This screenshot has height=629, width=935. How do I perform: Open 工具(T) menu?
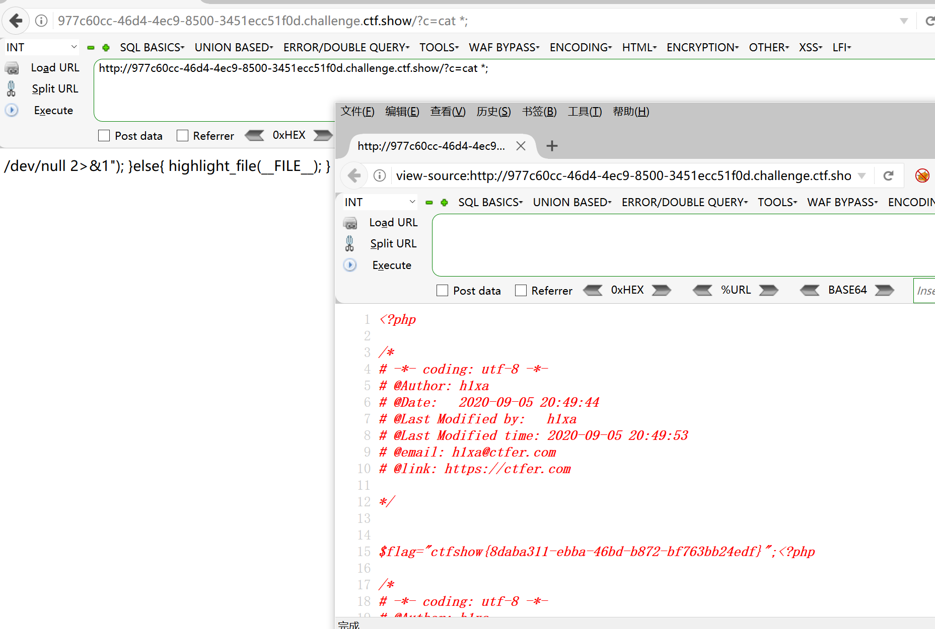coord(585,112)
